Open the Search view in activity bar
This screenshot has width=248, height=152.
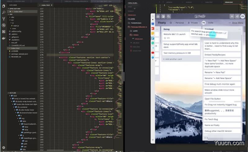(x=3, y=12)
